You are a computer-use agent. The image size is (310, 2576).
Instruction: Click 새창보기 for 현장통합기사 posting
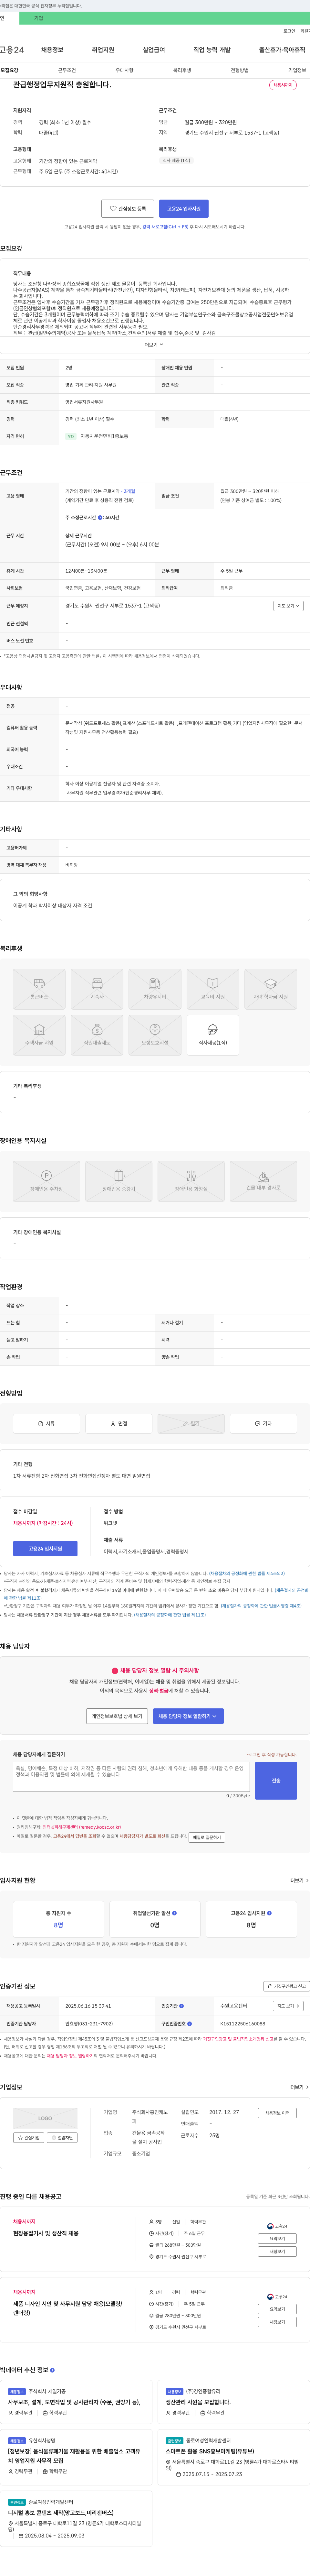click(x=277, y=2252)
